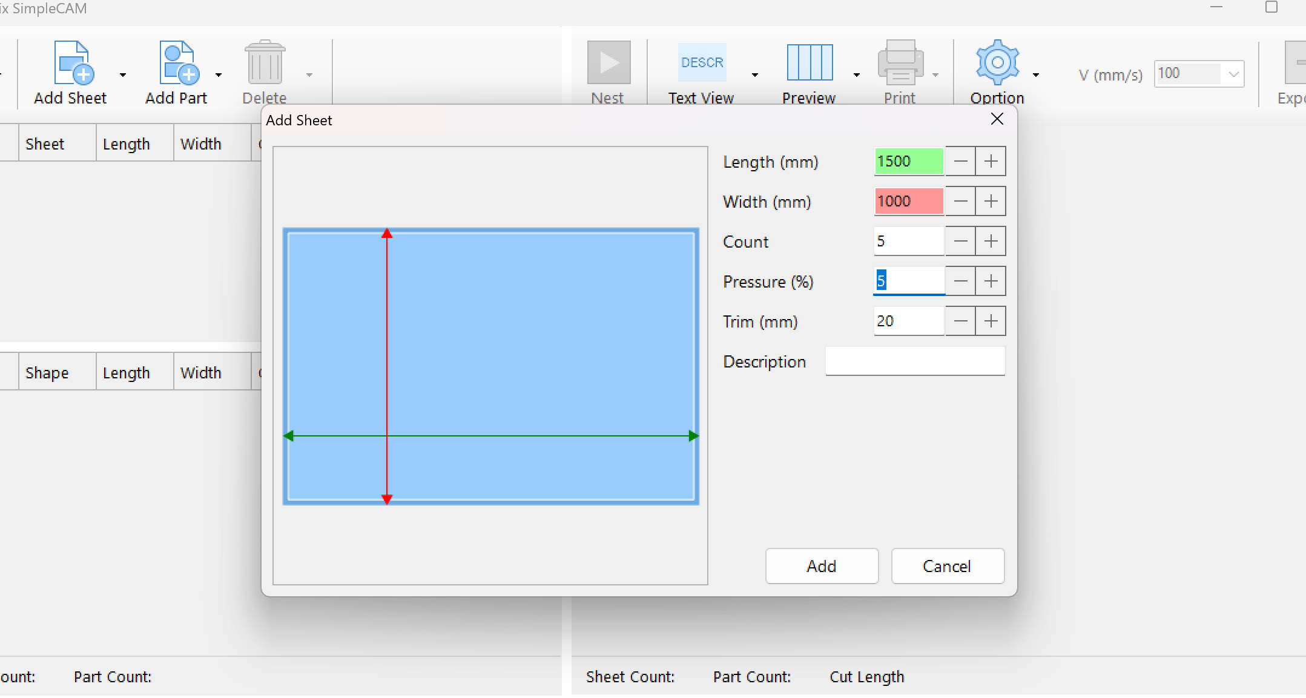
Task: Expand the Add Sheet dropdown arrow
Action: click(123, 75)
